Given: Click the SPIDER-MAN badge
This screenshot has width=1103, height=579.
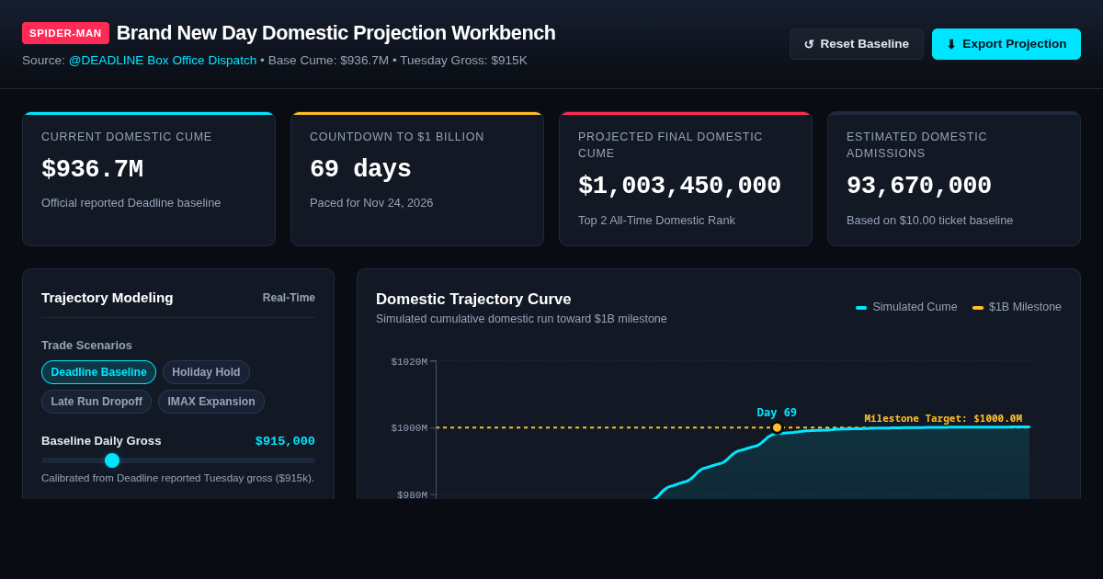Looking at the screenshot, I should coord(66,33).
